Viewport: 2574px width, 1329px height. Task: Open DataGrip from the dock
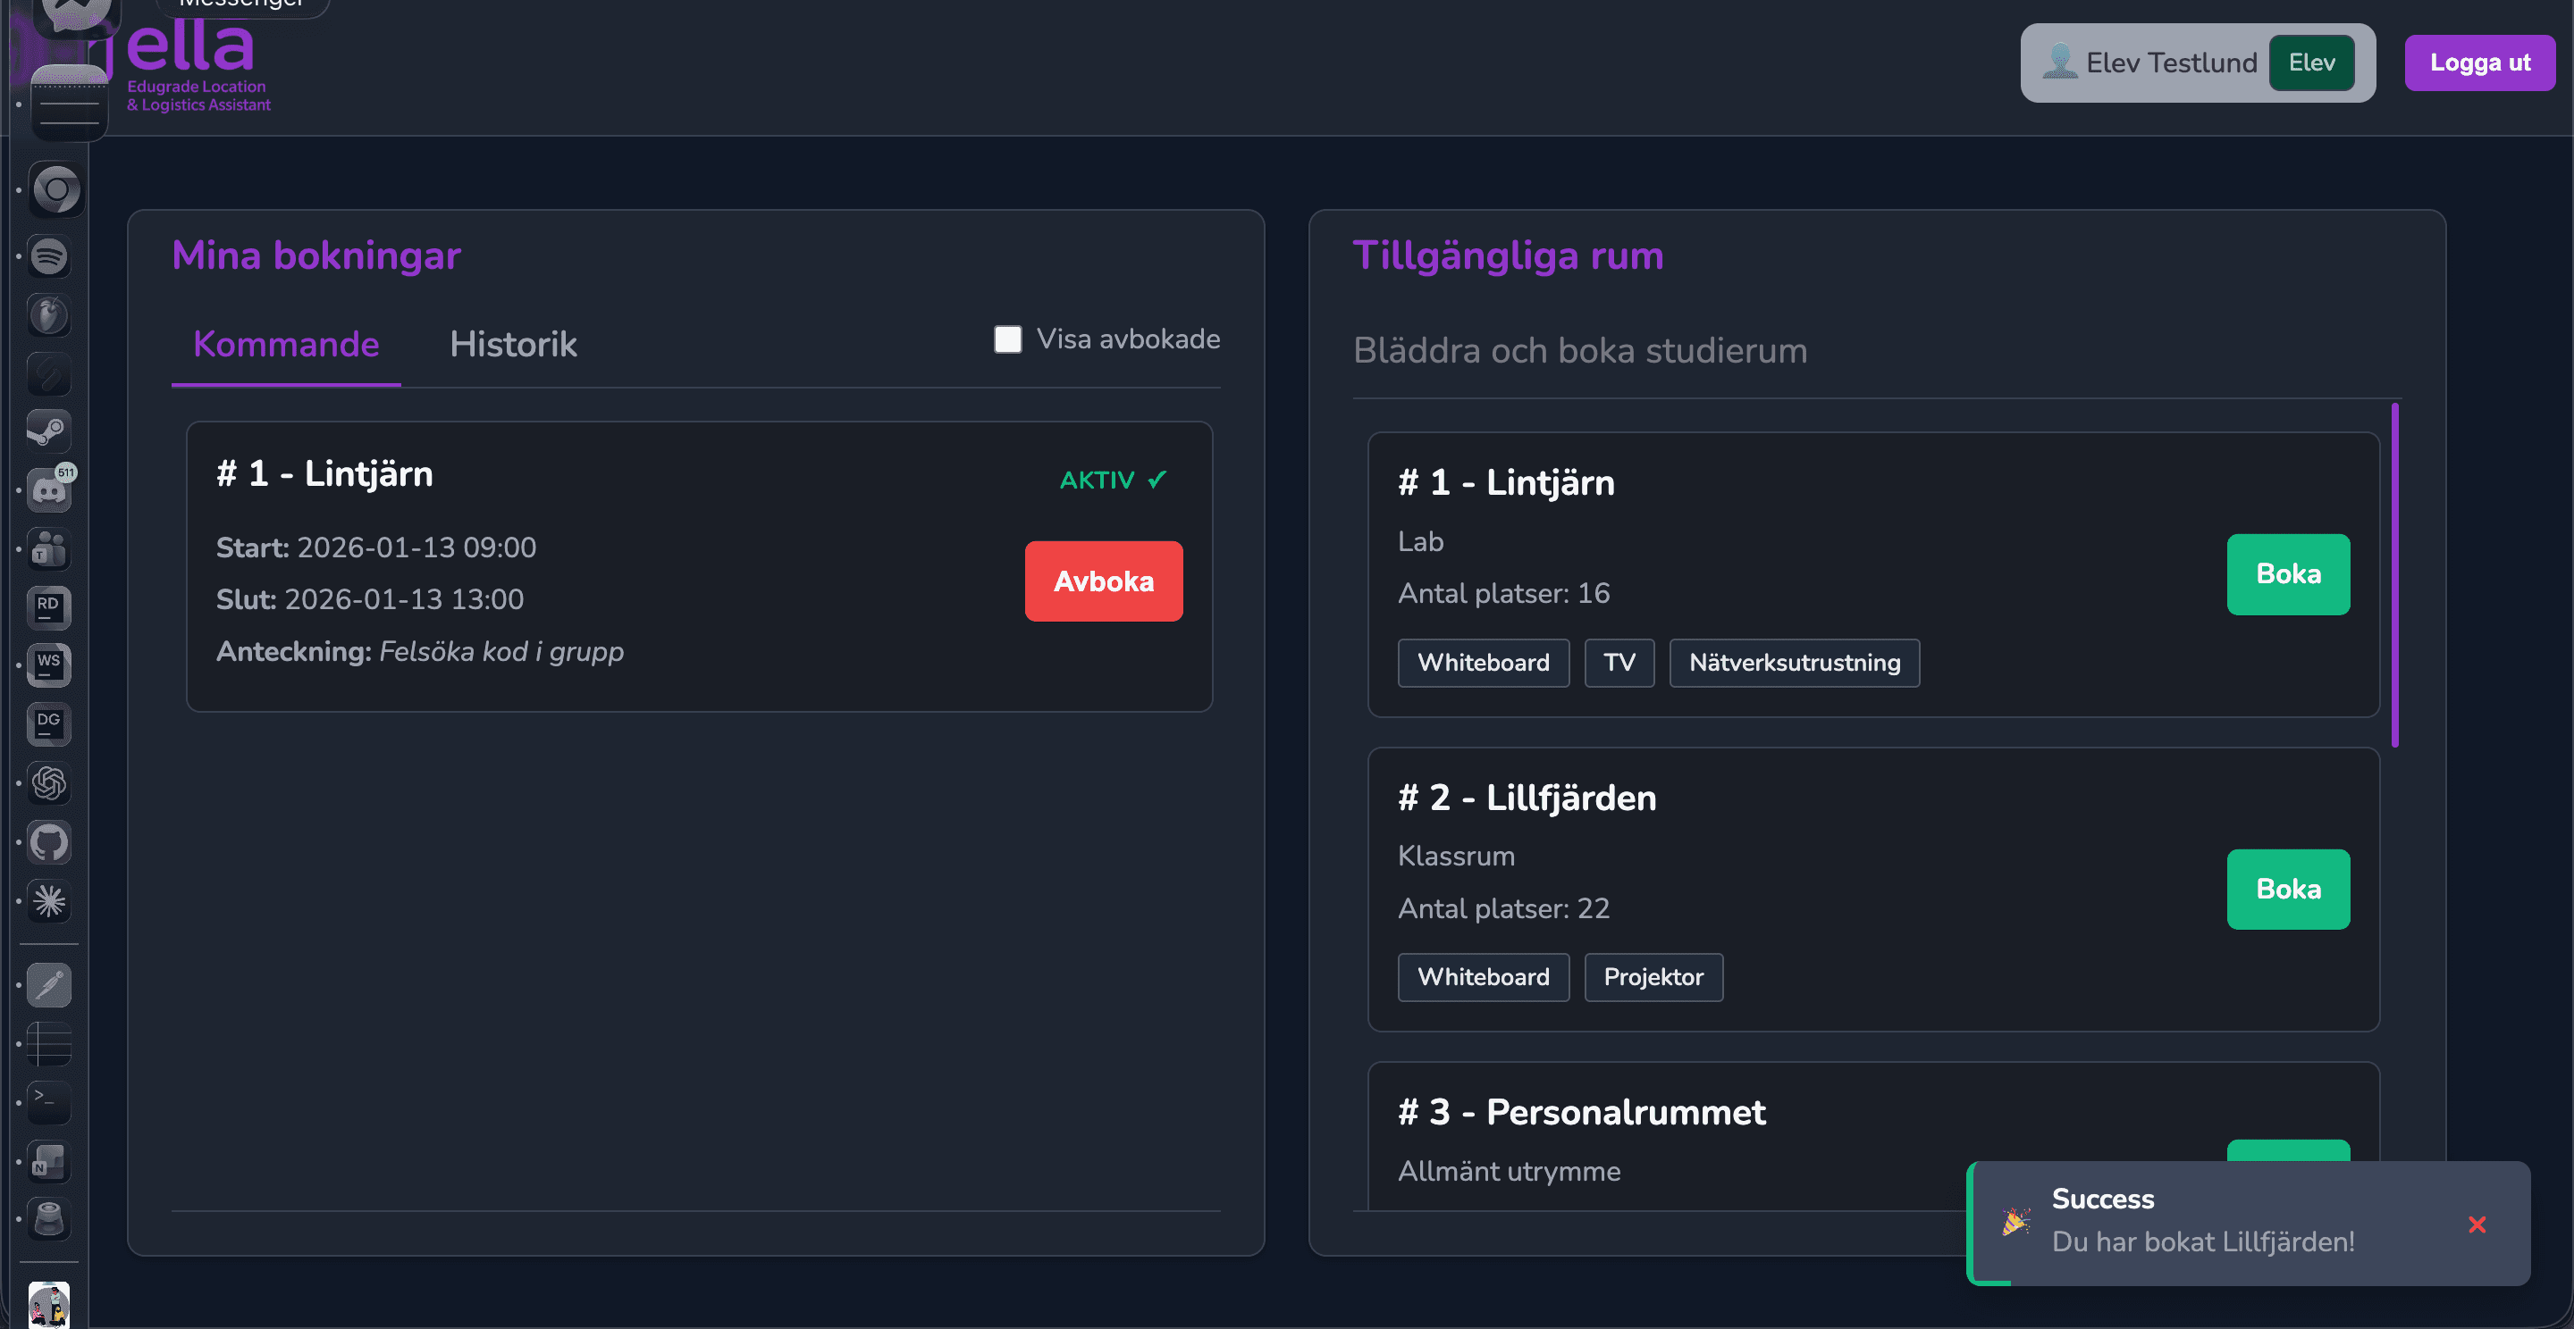coord(49,725)
